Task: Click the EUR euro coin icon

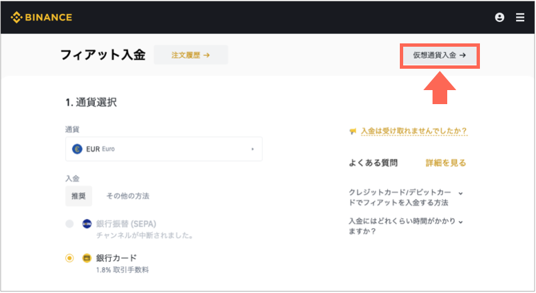Action: click(x=77, y=149)
